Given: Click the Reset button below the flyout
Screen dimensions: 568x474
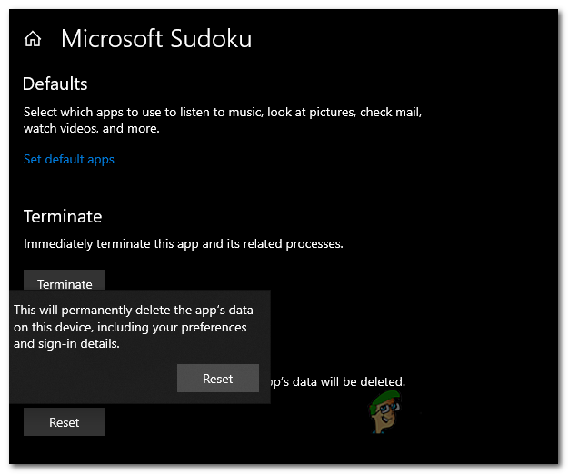Looking at the screenshot, I should coord(65,422).
